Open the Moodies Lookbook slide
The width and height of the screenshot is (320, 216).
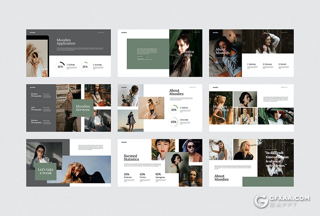pyautogui.click(x=251, y=108)
